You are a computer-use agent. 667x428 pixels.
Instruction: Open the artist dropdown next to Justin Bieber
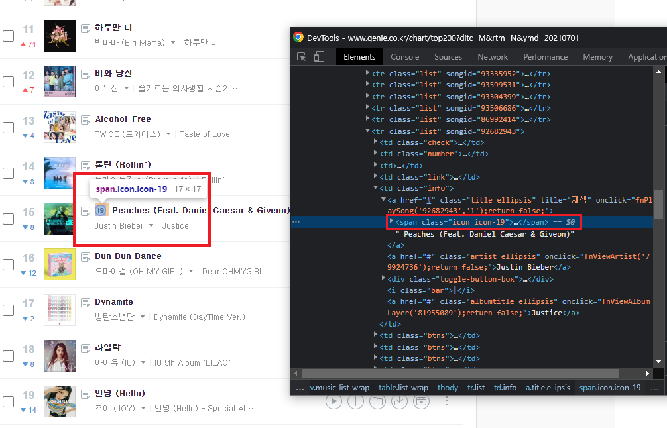pos(151,225)
